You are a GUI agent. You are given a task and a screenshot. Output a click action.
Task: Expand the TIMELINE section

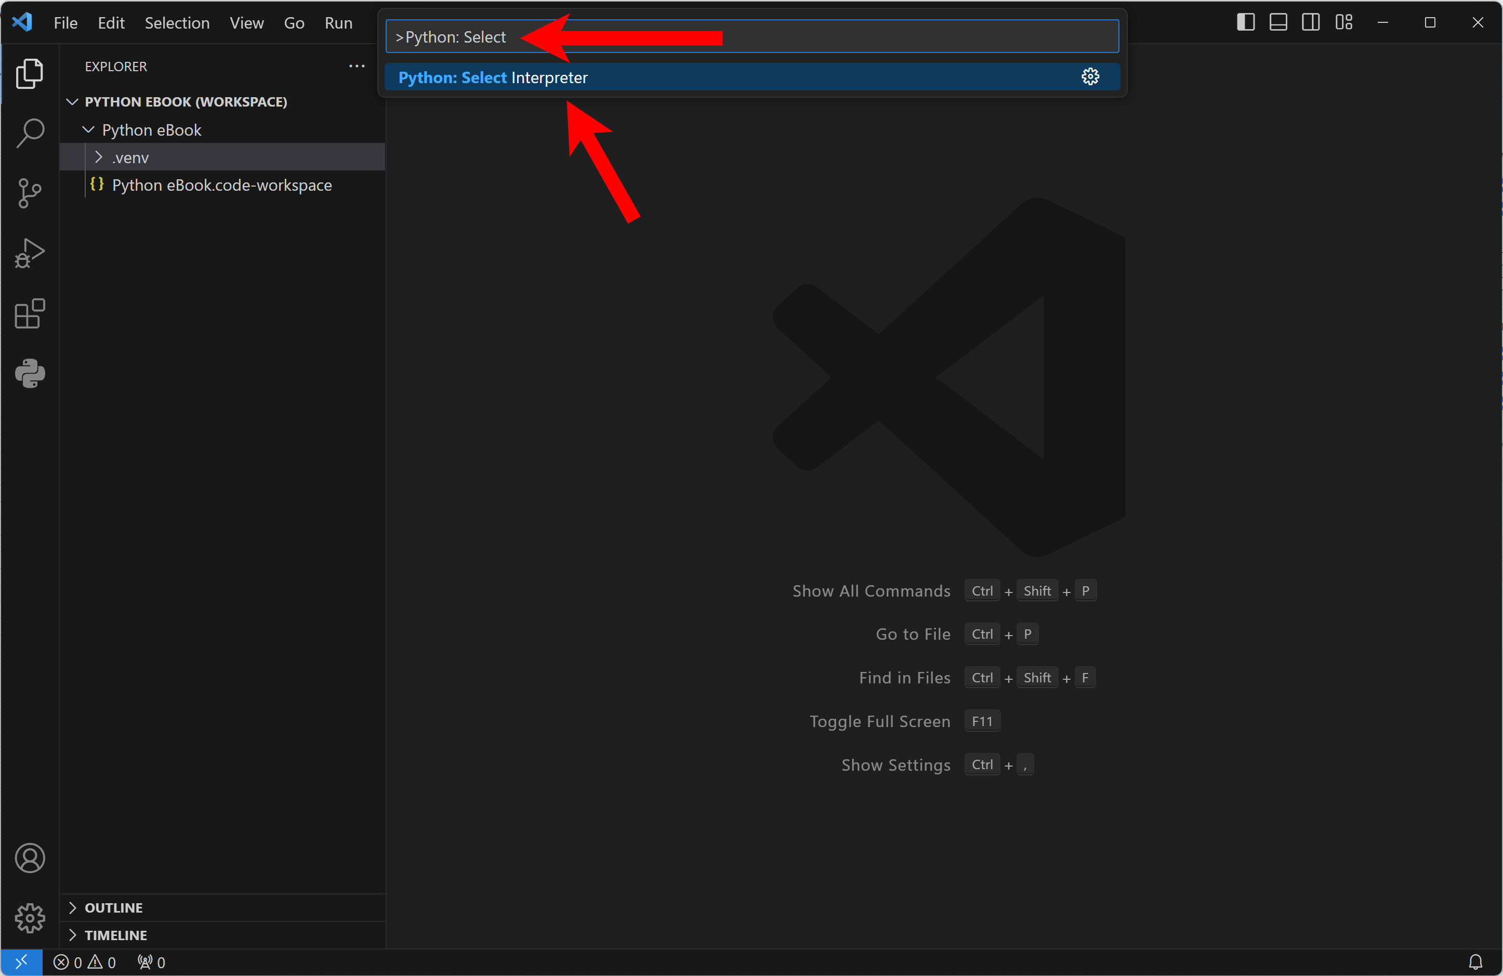[x=73, y=935]
